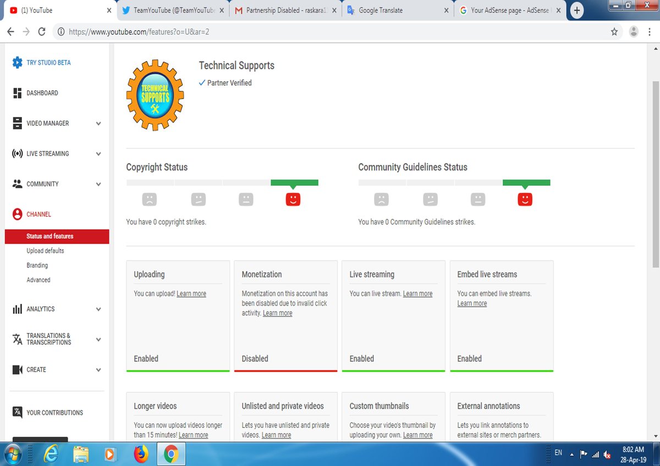The image size is (660, 466).
Task: Click the volume icon in system tray
Action: click(x=607, y=454)
